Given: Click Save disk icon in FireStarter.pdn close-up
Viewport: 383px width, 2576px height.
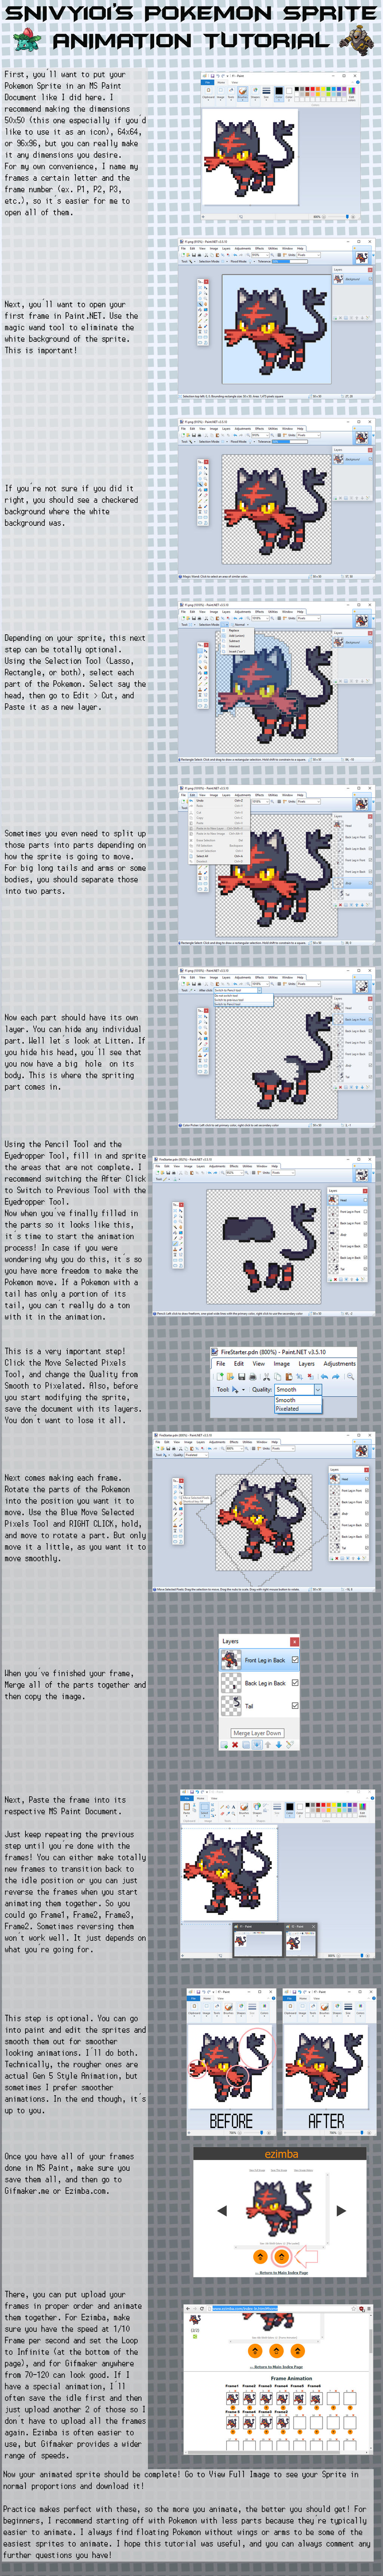Looking at the screenshot, I should [242, 1378].
